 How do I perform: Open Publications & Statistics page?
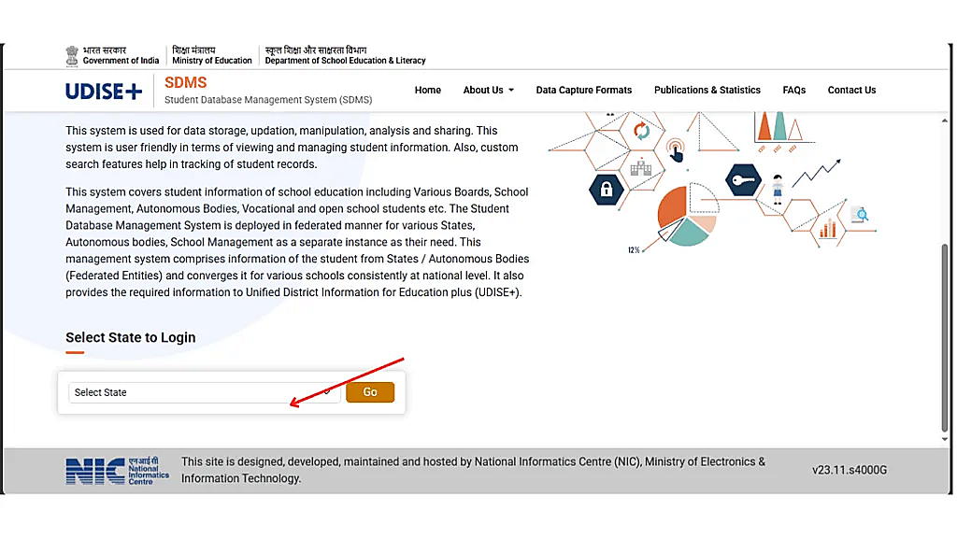pyautogui.click(x=707, y=90)
